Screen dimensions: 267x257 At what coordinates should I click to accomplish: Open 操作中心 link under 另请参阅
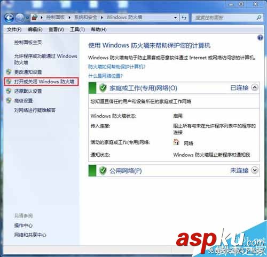click(23, 226)
